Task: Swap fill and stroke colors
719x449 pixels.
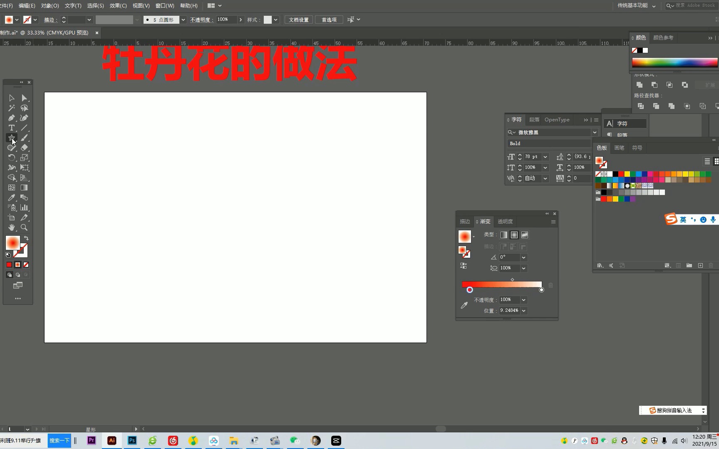Action: (26, 238)
